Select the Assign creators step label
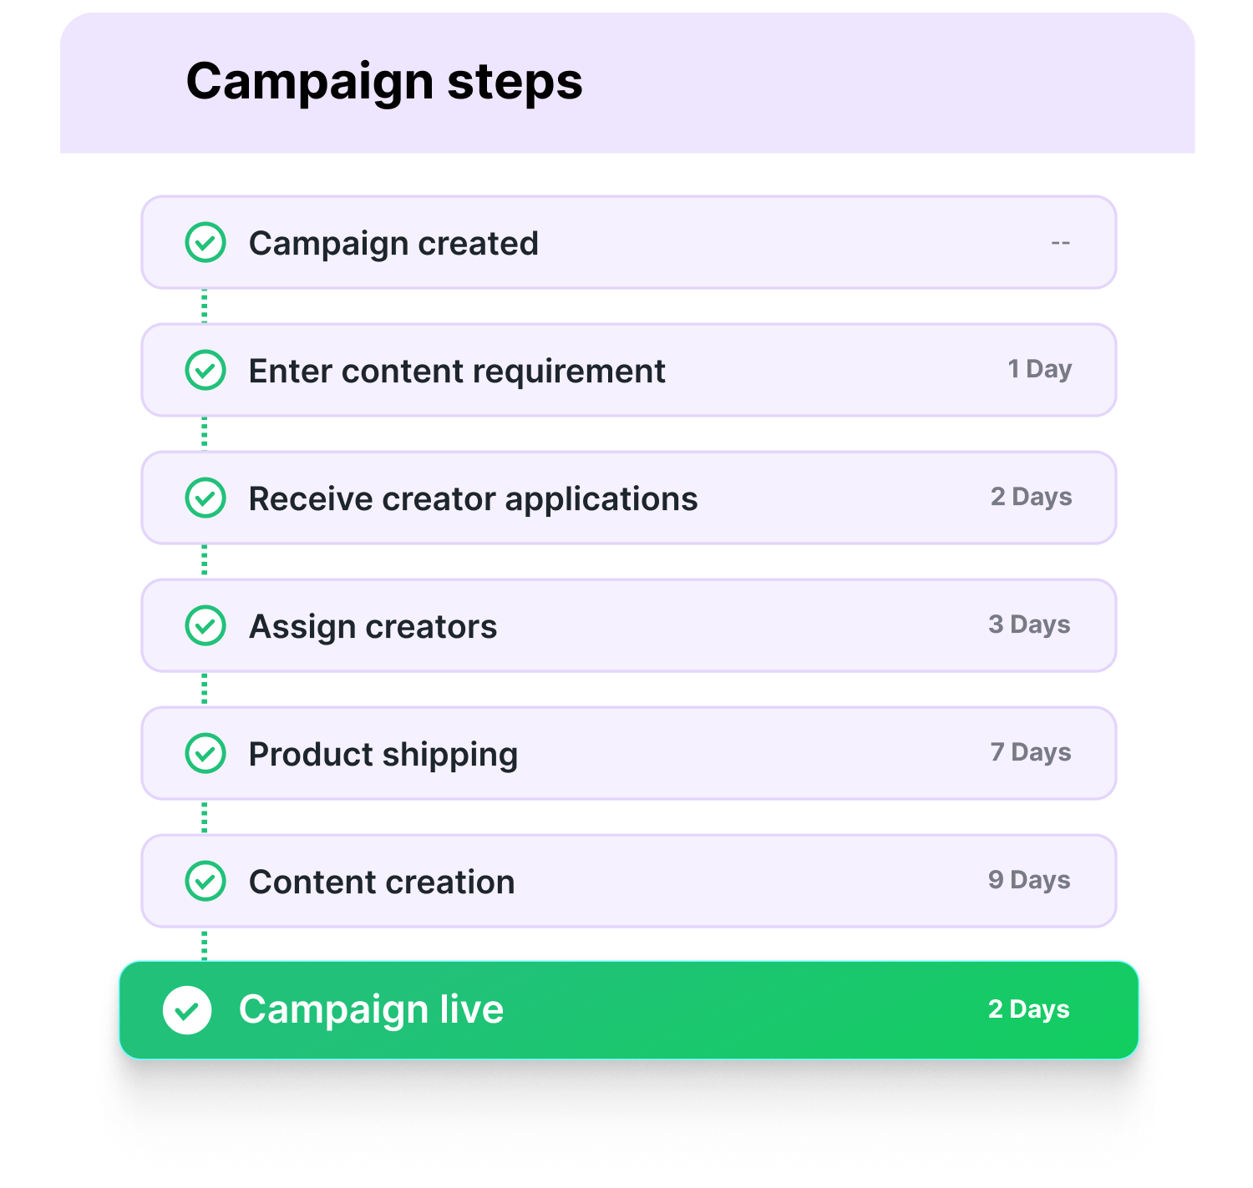The height and width of the screenshot is (1188, 1253). coord(373,627)
